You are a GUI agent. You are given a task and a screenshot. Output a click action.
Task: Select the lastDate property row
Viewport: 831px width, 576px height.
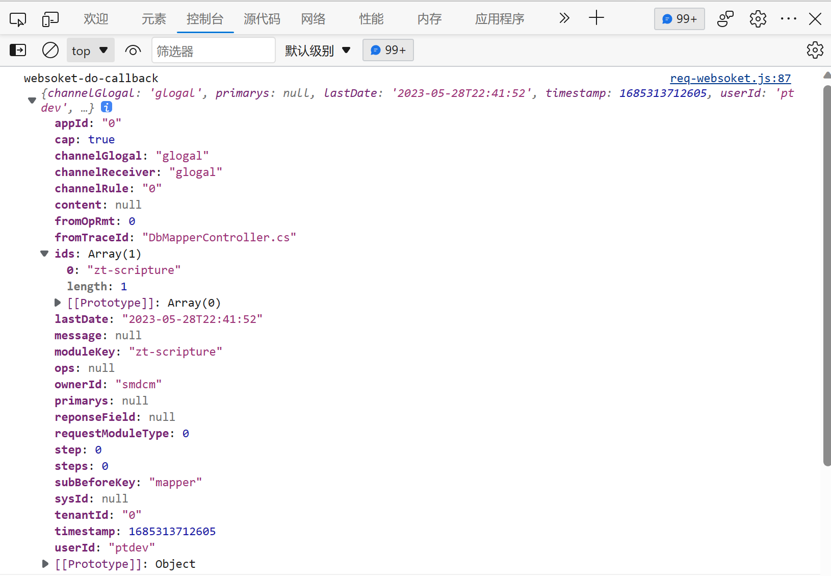tap(159, 319)
